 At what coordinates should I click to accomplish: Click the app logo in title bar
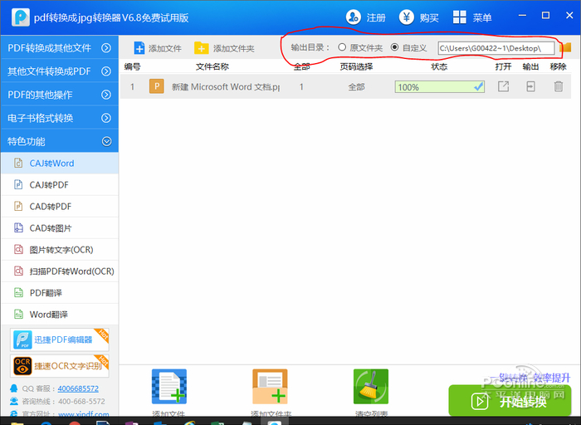21,17
